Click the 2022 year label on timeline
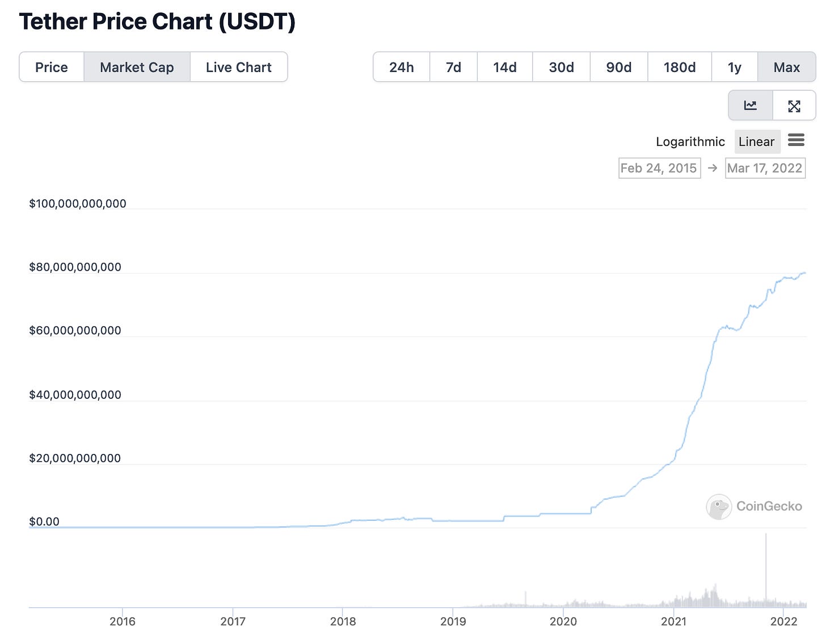 point(783,621)
